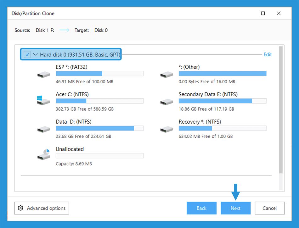Viewport: 299px width, 228px height.
Task: Select the "Secondary Data E: (NTFS)" partition name
Action: (x=208, y=94)
